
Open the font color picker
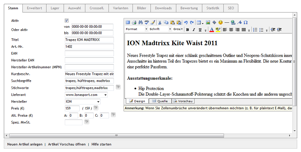[x=211, y=30]
